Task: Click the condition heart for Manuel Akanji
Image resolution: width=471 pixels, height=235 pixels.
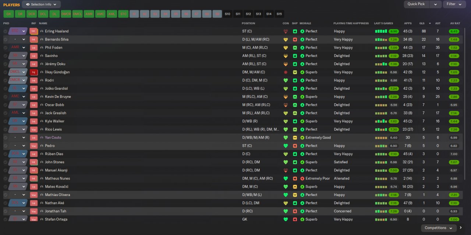Action: (286, 170)
